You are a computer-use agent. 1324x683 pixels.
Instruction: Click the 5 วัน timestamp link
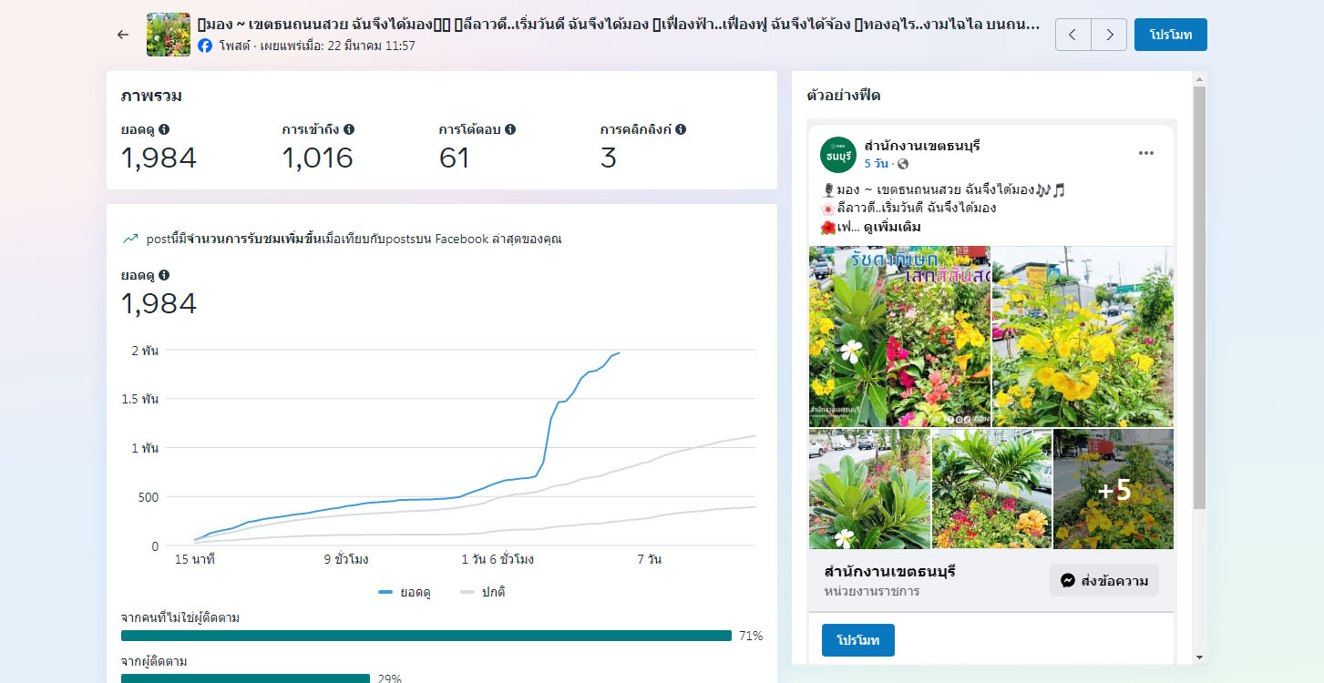[877, 164]
